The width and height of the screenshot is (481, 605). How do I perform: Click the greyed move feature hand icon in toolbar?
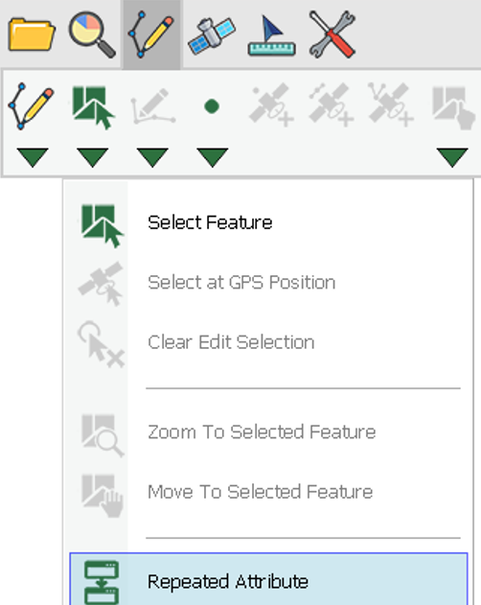(x=453, y=107)
